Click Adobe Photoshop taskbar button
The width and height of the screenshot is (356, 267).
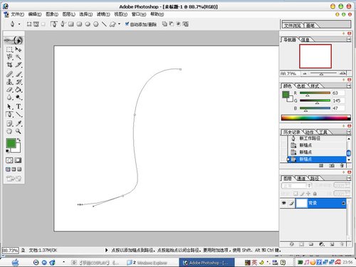coord(206,263)
